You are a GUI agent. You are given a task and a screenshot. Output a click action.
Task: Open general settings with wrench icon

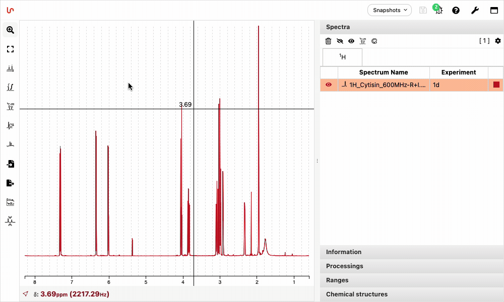click(x=475, y=10)
